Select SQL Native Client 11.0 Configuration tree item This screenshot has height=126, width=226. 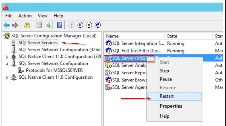point(56,77)
